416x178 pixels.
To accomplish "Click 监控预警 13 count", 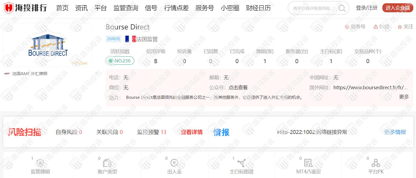I will pyautogui.click(x=152, y=132).
